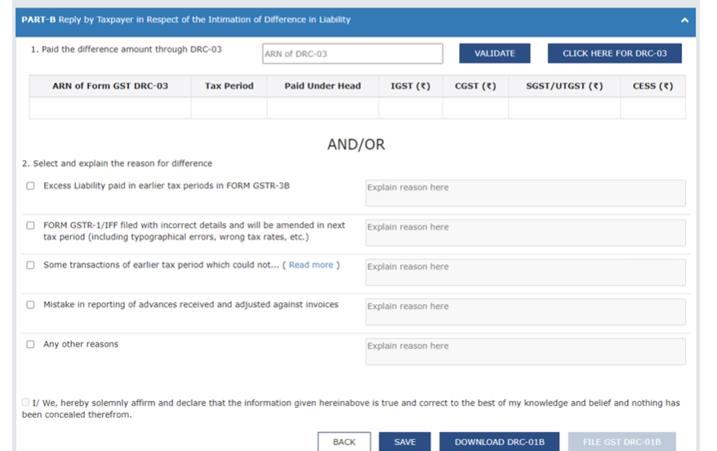Screen dimensions: 717x451
Task: Click the explanation box for advances mistake
Action: coord(525,312)
